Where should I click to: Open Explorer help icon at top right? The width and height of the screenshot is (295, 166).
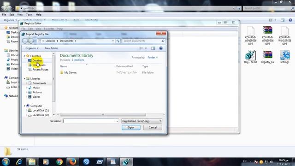[290, 20]
